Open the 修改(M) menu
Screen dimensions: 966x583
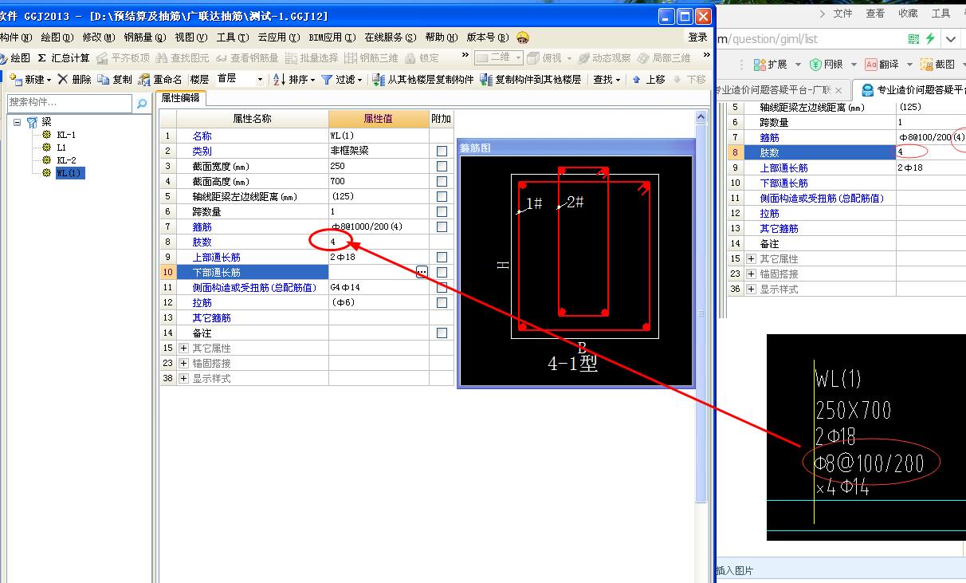tap(98, 37)
